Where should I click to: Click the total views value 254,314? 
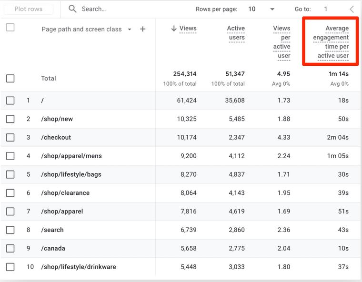pos(185,74)
